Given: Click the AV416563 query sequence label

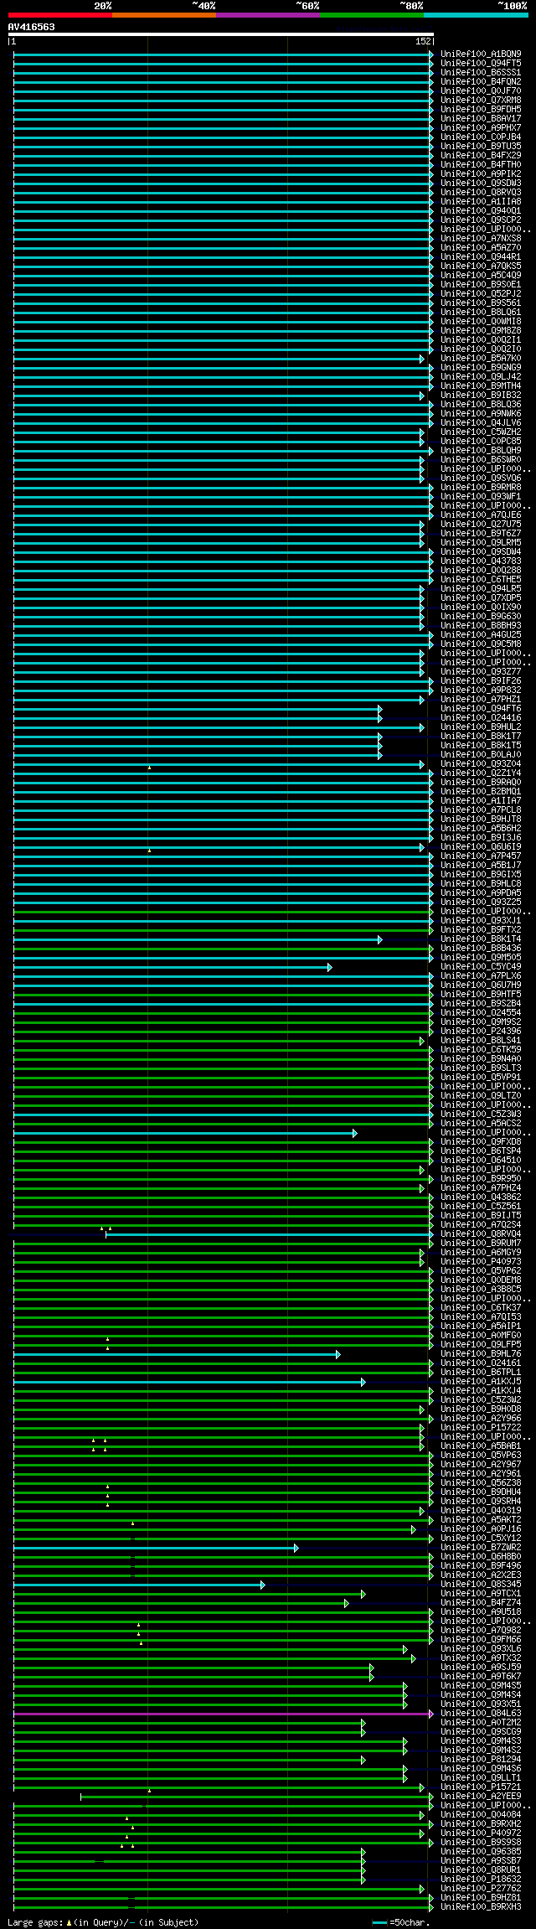Looking at the screenshot, I should click(32, 27).
